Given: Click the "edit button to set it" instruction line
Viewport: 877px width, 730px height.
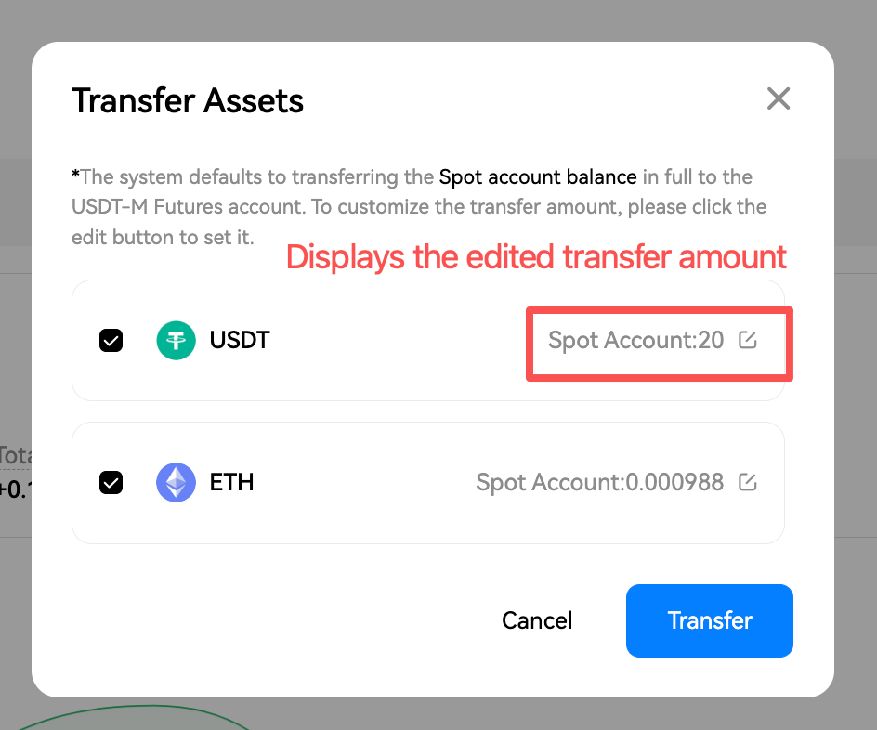Looking at the screenshot, I should 163,237.
